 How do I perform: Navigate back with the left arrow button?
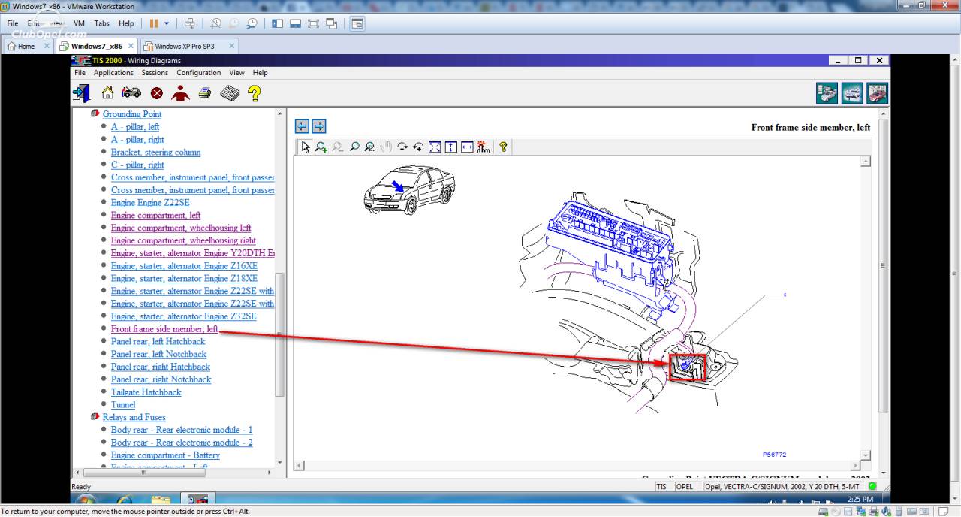302,125
